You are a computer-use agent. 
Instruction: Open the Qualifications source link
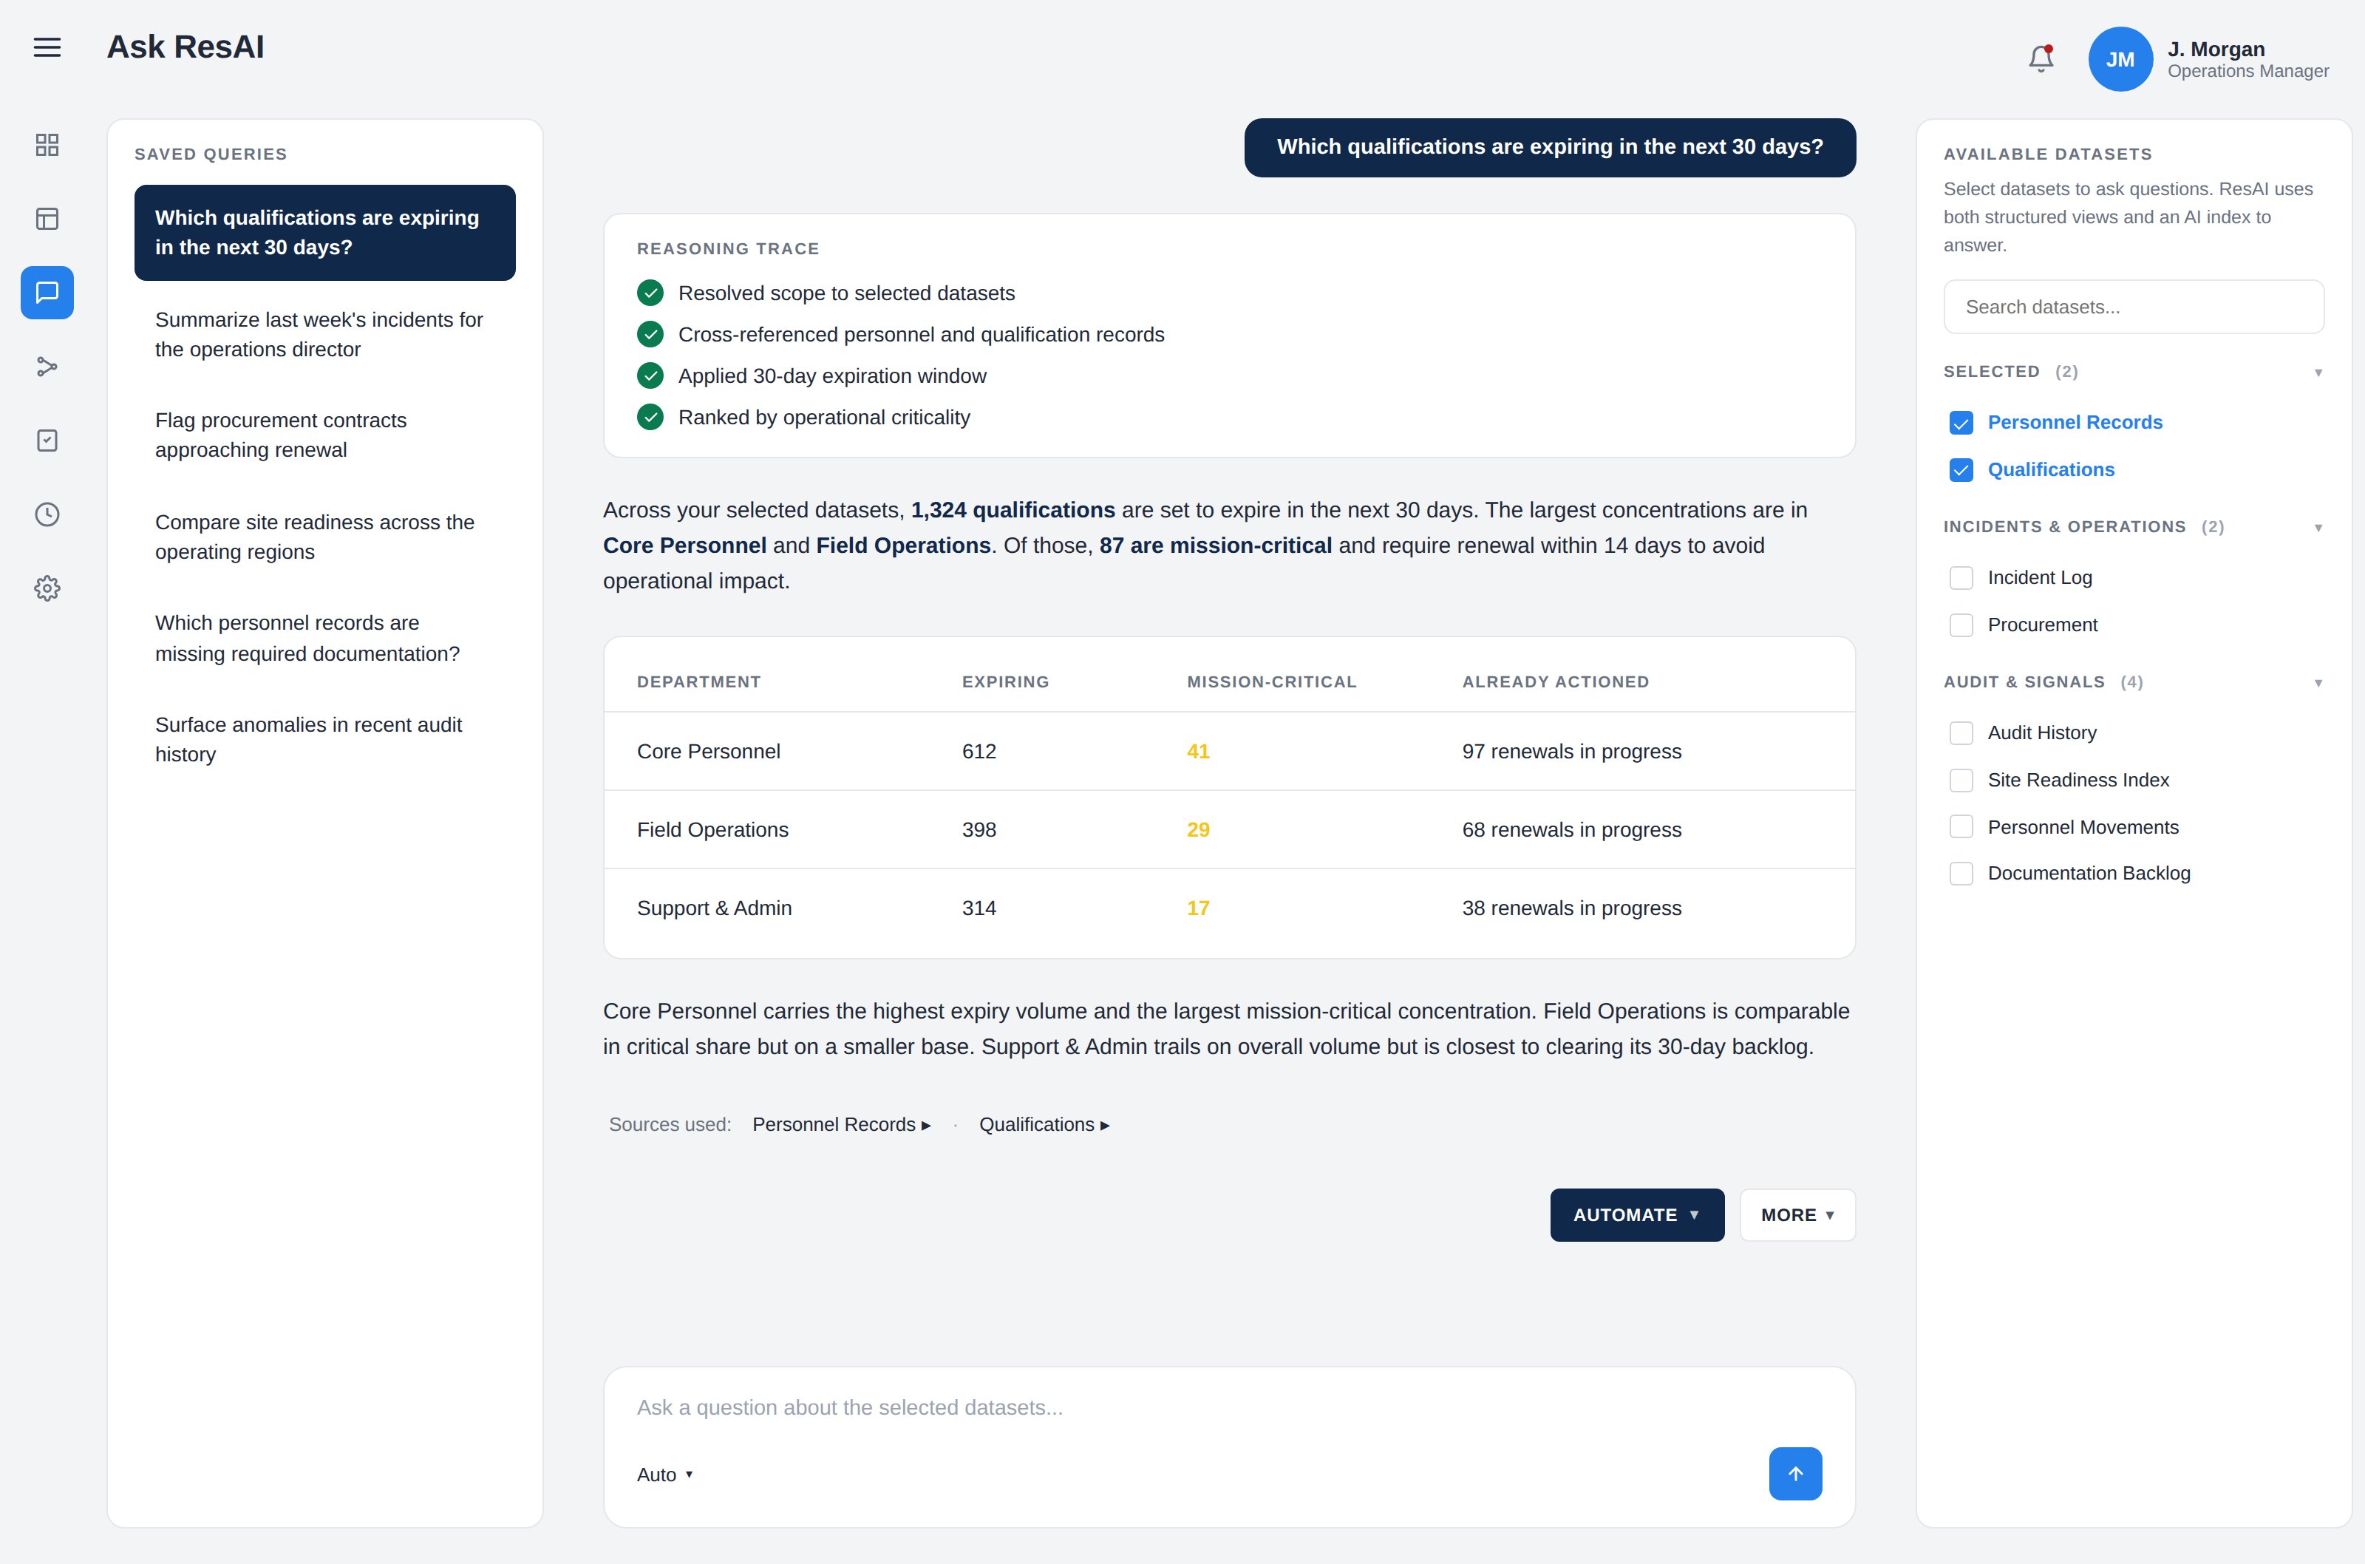[x=1044, y=1124]
